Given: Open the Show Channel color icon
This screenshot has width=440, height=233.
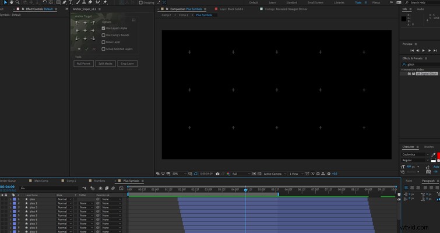Looking at the screenshot, I should pyautogui.click(x=228, y=174).
